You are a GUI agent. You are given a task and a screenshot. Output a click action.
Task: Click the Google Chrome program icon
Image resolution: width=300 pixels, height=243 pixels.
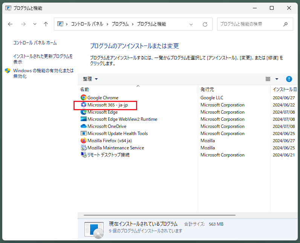point(83,98)
